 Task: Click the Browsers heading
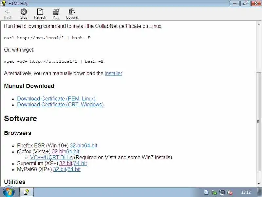(x=18, y=133)
